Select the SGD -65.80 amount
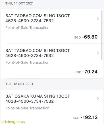The width and height of the screenshot is (104, 124). [x=86, y=37]
